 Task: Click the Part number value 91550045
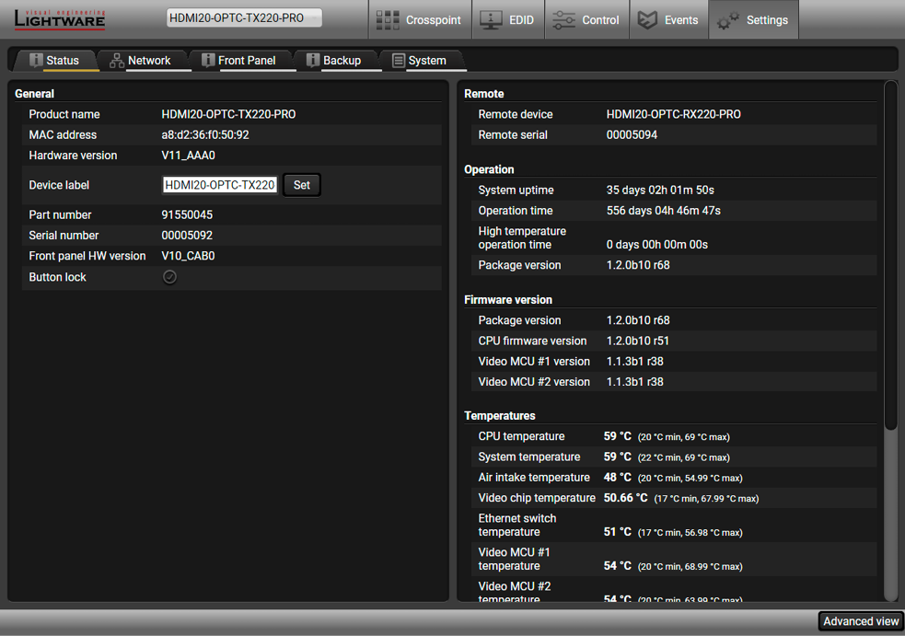pos(187,215)
